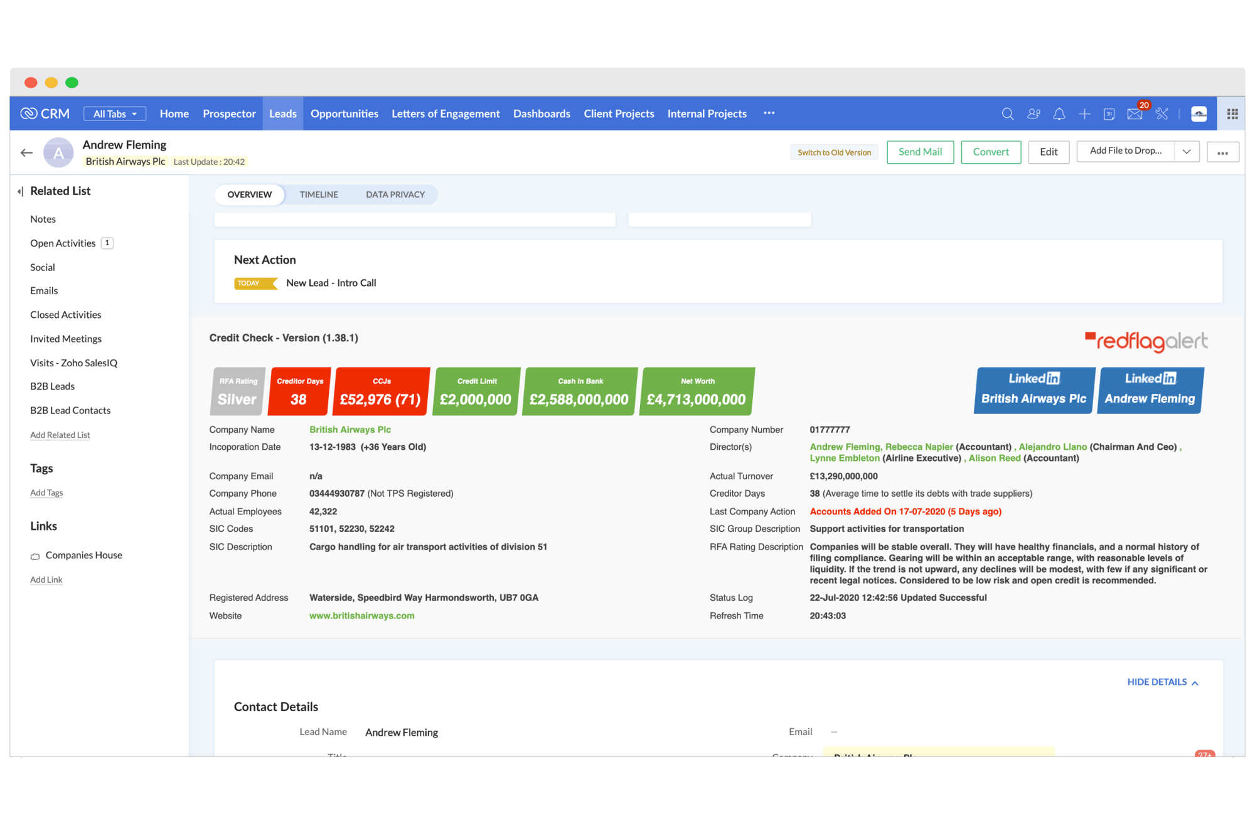This screenshot has width=1255, height=826.
Task: Switch to Overview view
Action: [250, 194]
